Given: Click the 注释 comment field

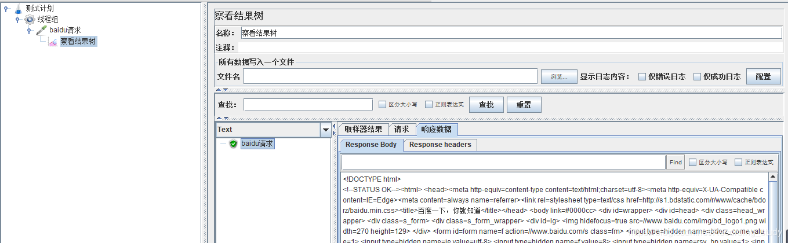Looking at the screenshot, I should 510,47.
